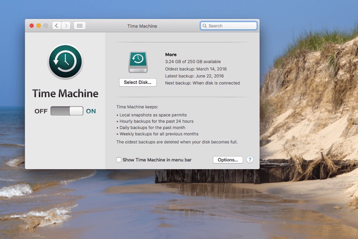Toggle the Time Machine OFF/ON switch
This screenshot has height=239, width=358.
[x=67, y=111]
